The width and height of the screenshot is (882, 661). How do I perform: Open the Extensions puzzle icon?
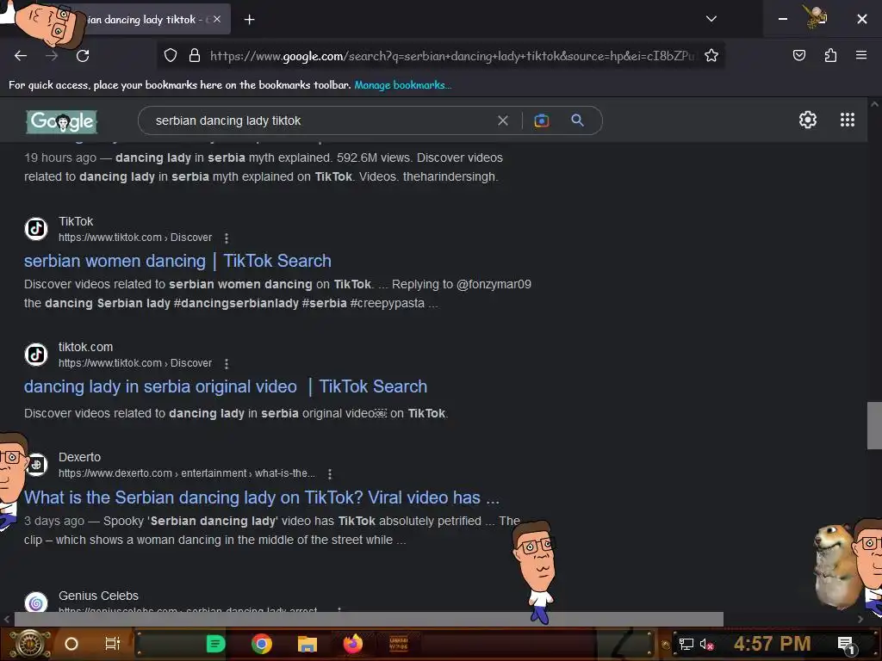[x=830, y=55]
